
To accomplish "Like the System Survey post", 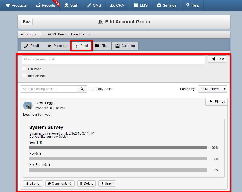I will pos(33,184).
